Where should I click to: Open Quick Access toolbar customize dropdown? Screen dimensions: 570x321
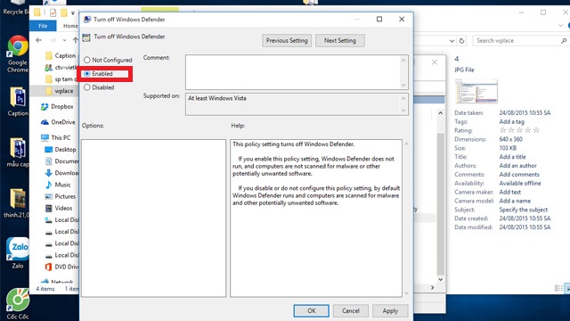(73, 13)
